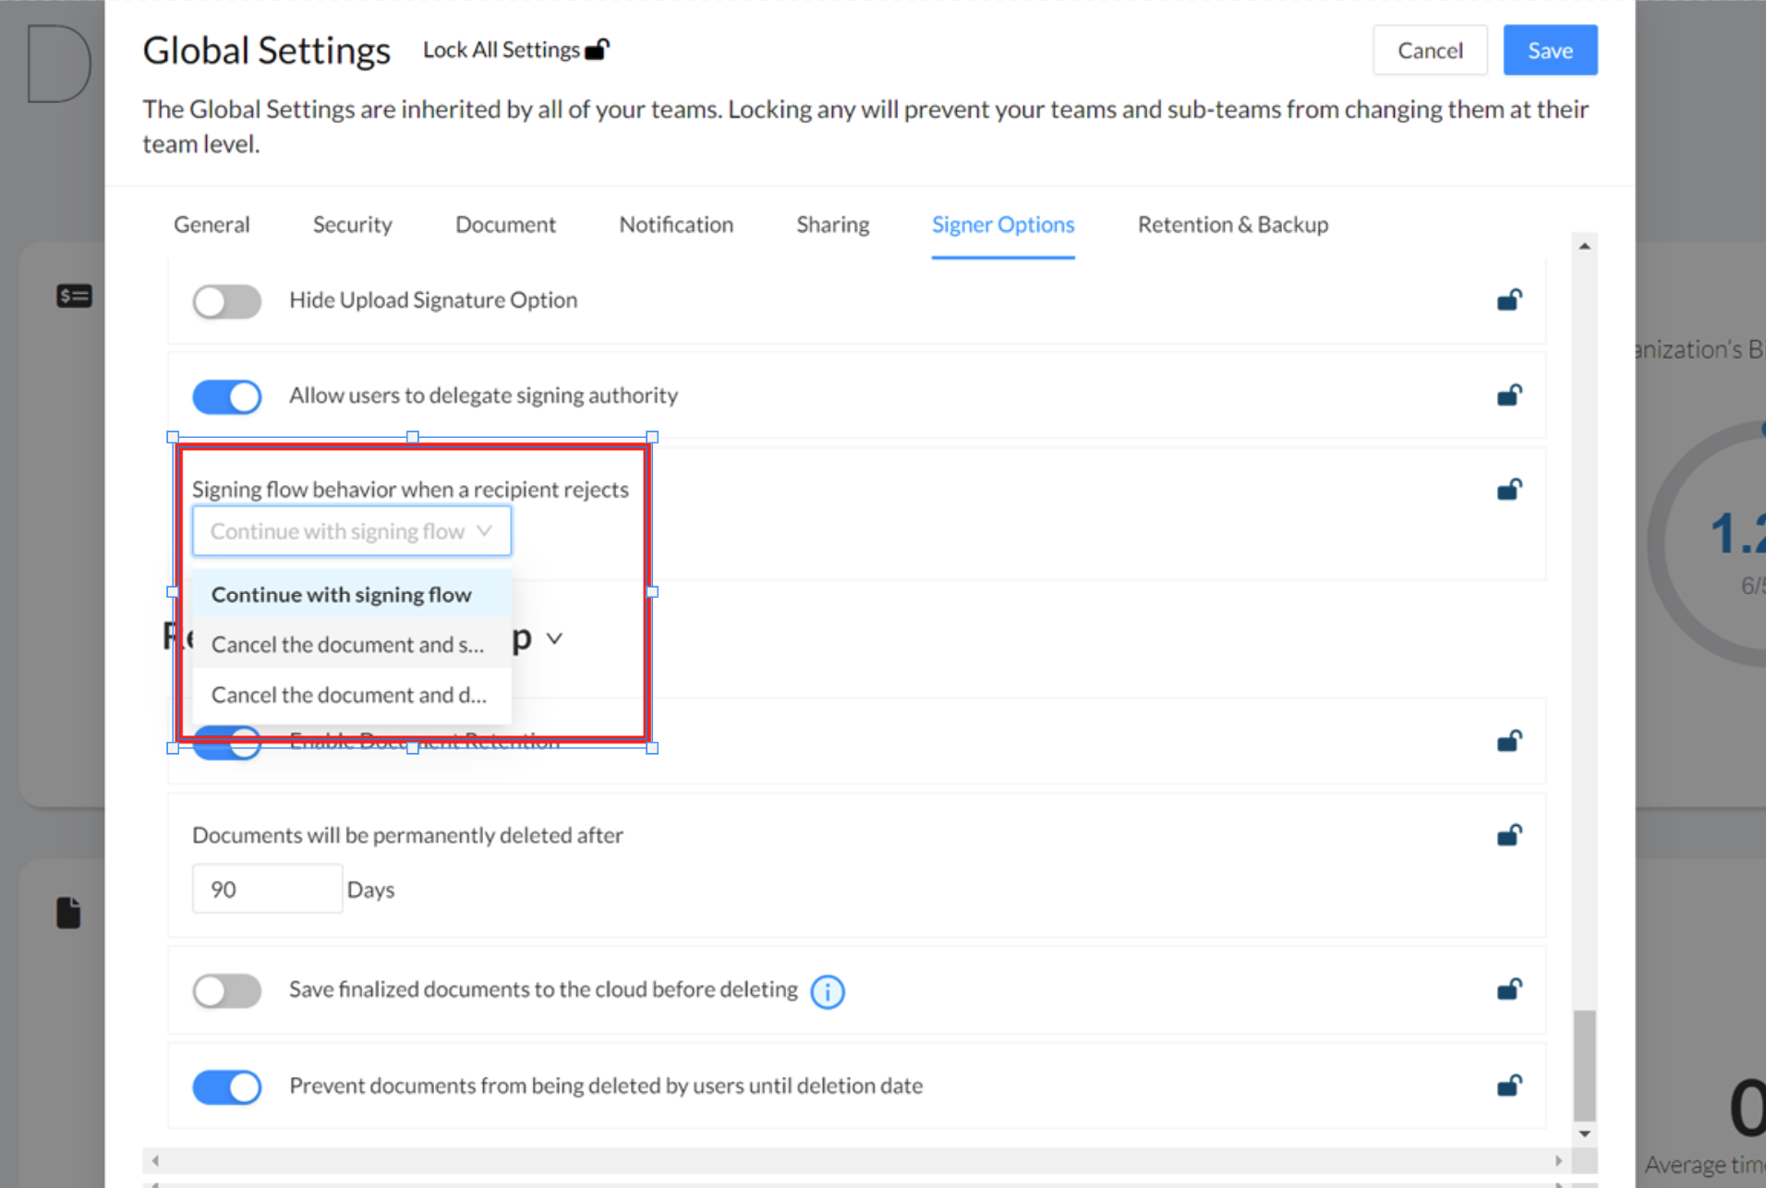Open the Retention & Backup tab
Viewport: 1766px width, 1188px height.
tap(1232, 224)
